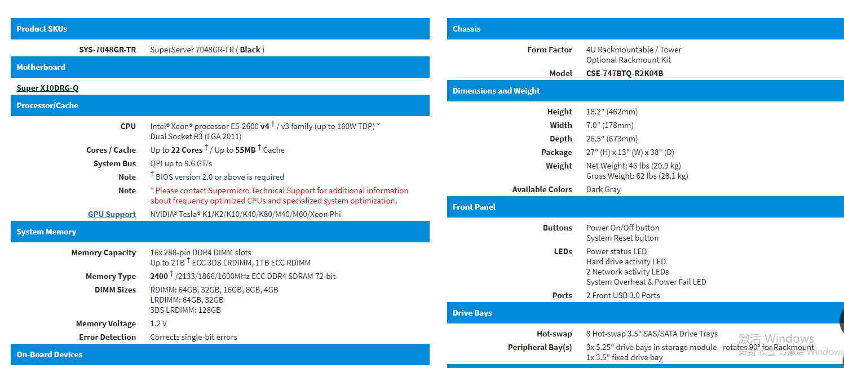Open the Super X10DRG-Q motherboard link
Screen dimensions: 844x368
tap(47, 88)
